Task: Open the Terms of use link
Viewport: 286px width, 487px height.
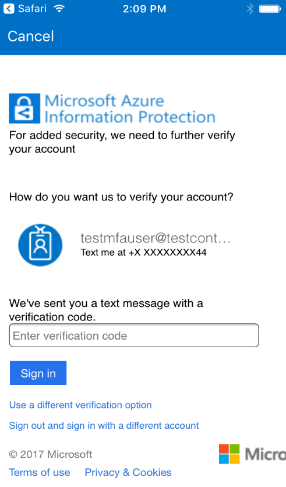Action: tap(40, 472)
